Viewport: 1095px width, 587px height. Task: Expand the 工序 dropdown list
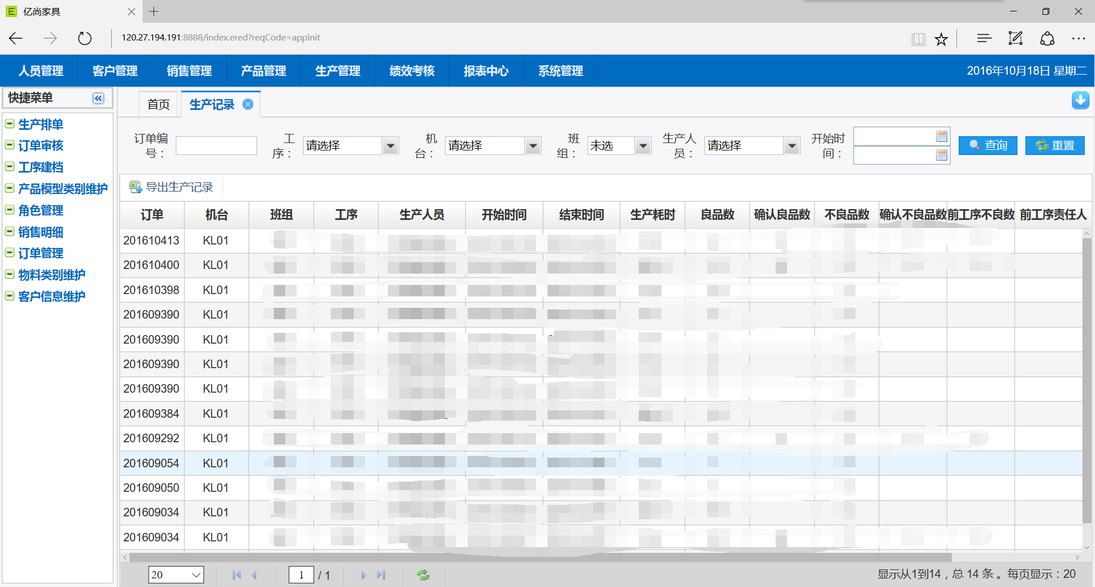[390, 146]
